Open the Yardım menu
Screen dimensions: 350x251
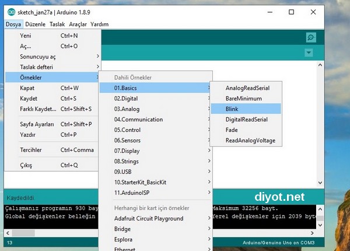99,24
